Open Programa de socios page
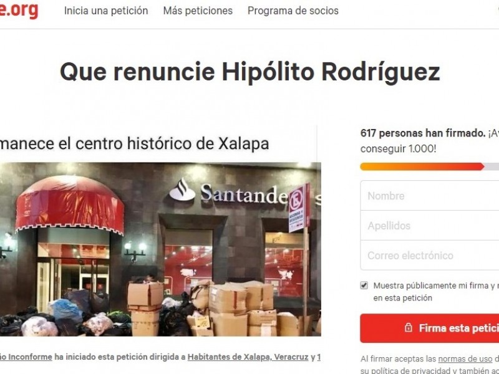The height and width of the screenshot is (374, 499). pyautogui.click(x=293, y=11)
